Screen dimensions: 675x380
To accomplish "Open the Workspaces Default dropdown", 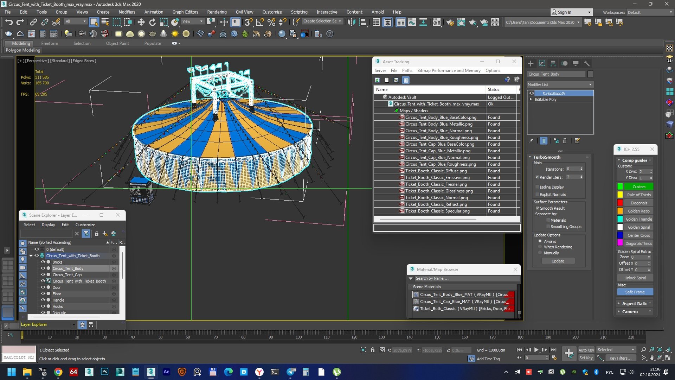I will 650,12.
